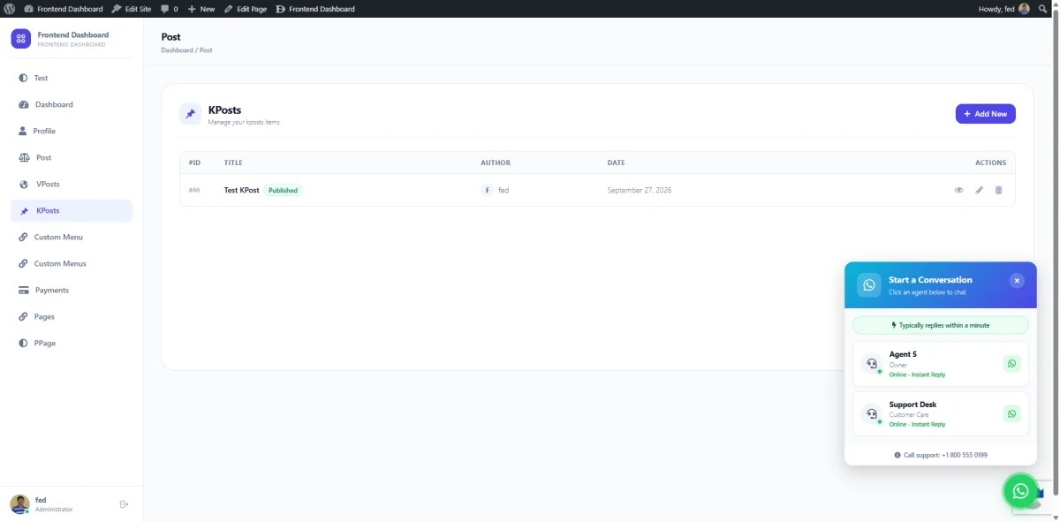Screen dimensions: 1060x522
Task: Click the call support phone number
Action: tap(963, 455)
